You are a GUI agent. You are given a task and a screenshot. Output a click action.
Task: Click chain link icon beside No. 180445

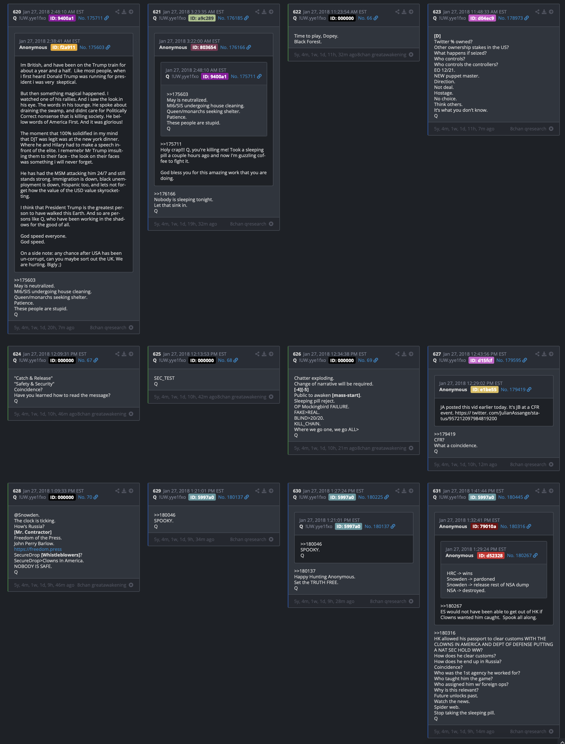(x=527, y=497)
